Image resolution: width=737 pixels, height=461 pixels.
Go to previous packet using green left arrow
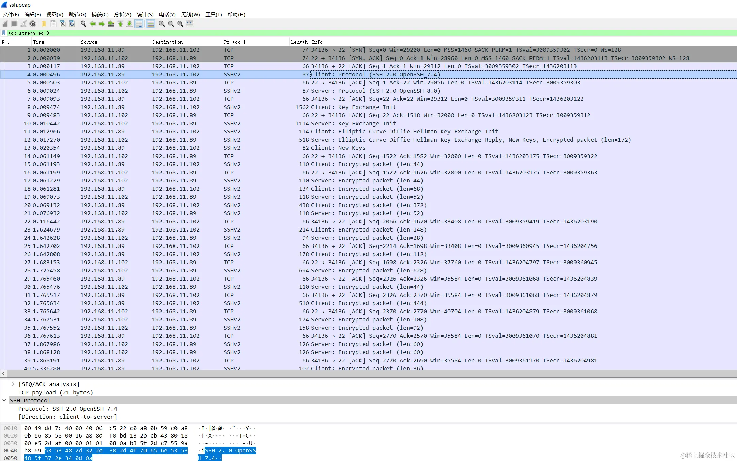click(x=93, y=24)
